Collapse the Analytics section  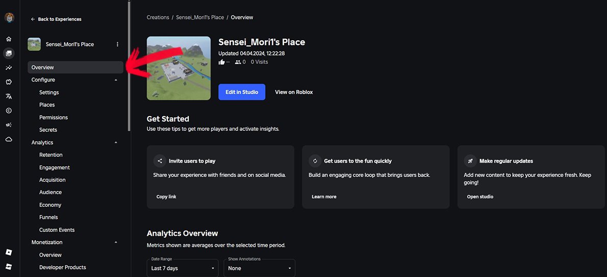click(x=116, y=143)
